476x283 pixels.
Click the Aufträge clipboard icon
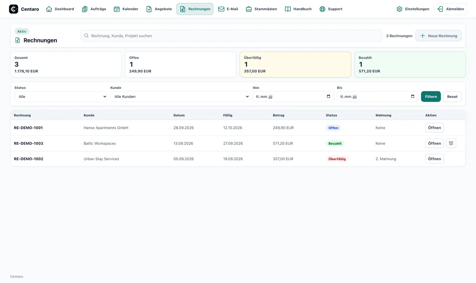(x=85, y=9)
